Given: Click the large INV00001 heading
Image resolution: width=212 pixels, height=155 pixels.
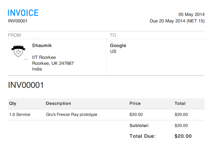Looking at the screenshot, I should pos(26,85).
